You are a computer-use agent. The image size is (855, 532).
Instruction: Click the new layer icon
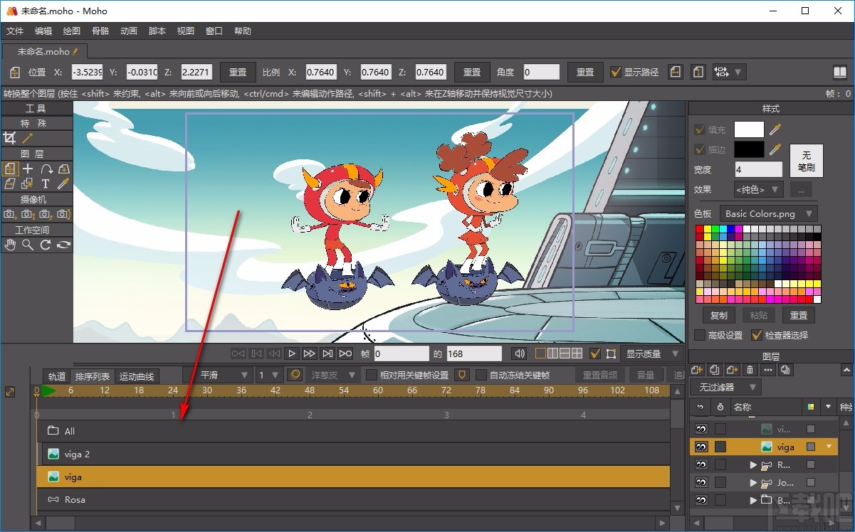697,370
